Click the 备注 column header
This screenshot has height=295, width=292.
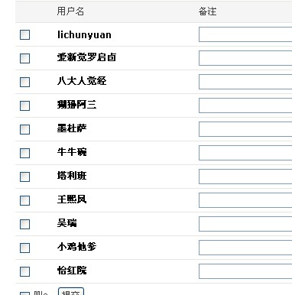pyautogui.click(x=208, y=11)
